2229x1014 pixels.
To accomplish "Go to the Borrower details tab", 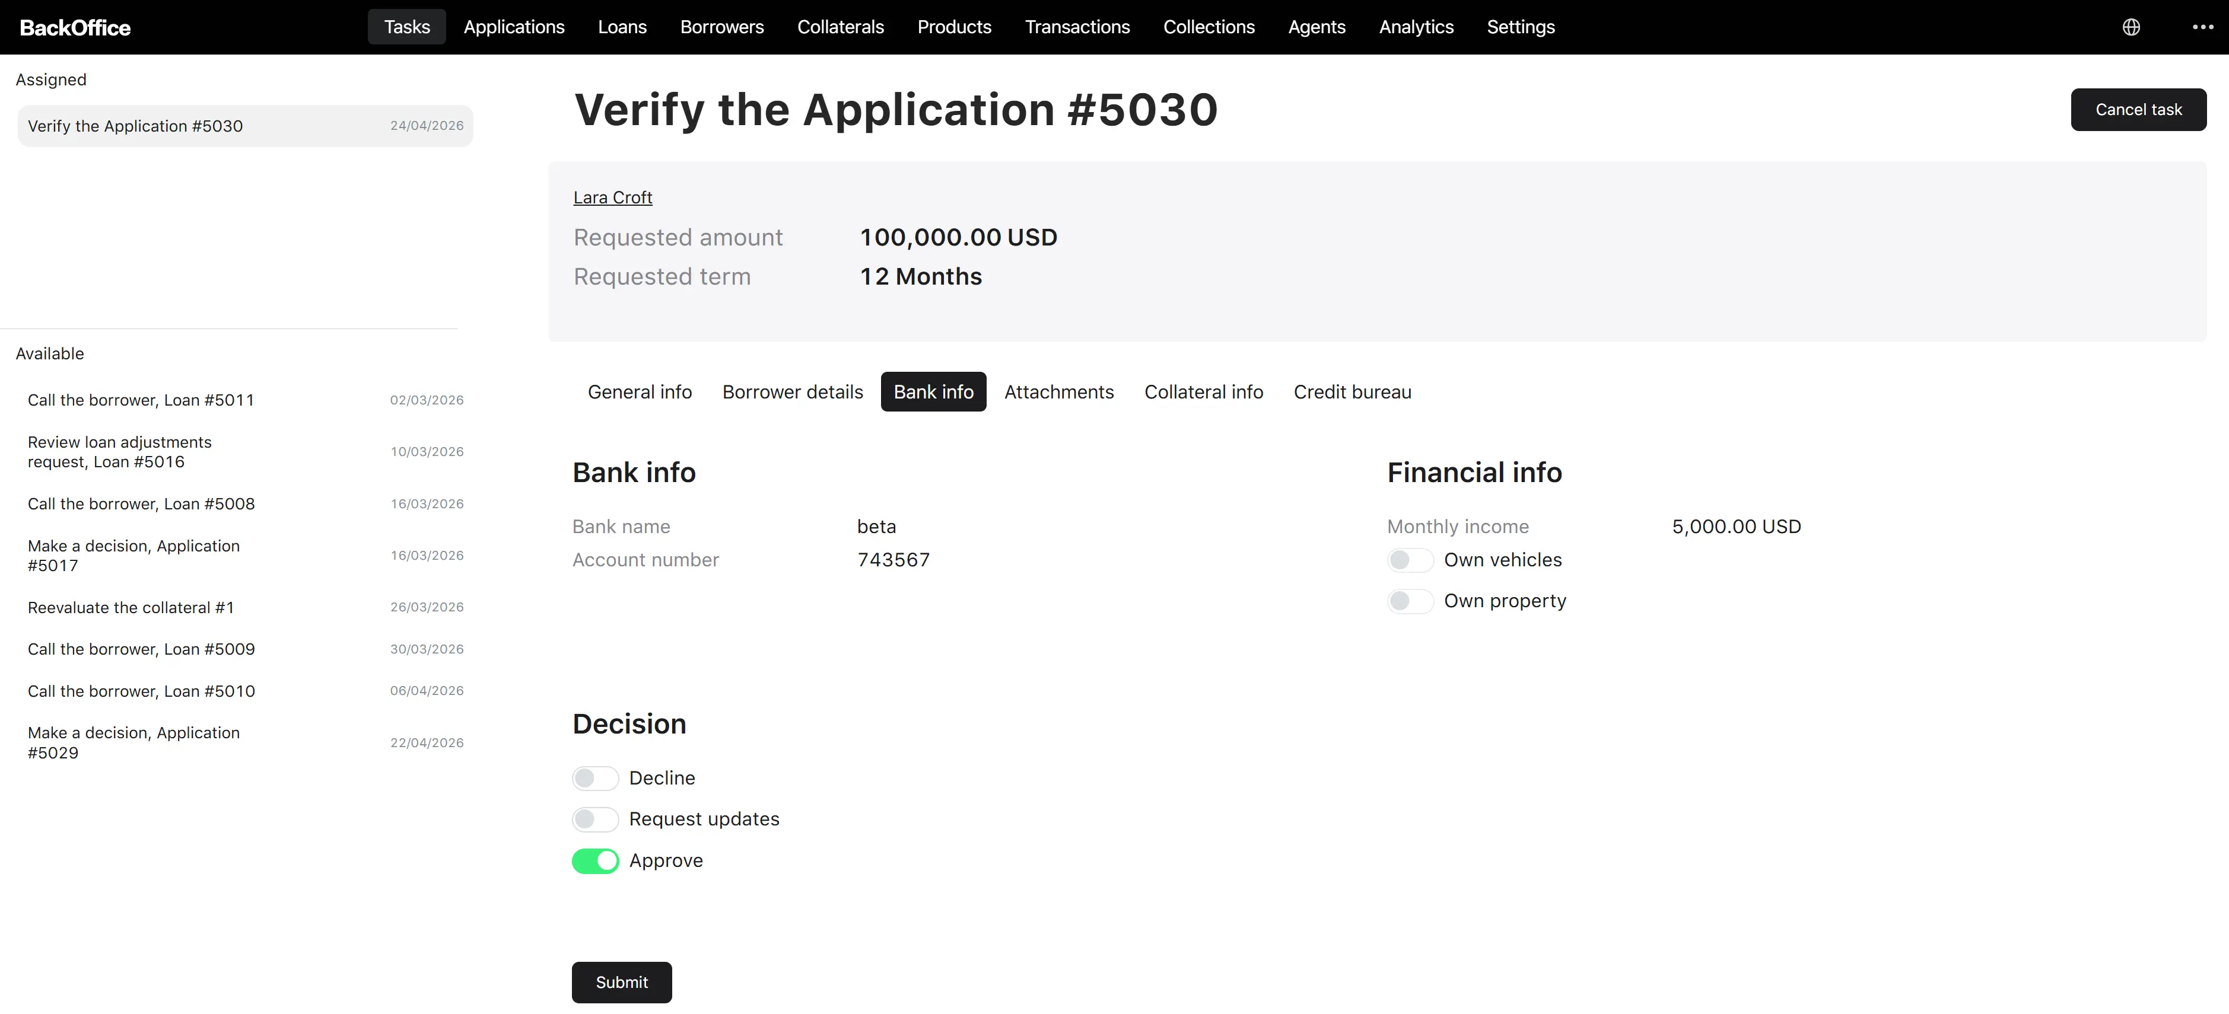I will (x=793, y=392).
